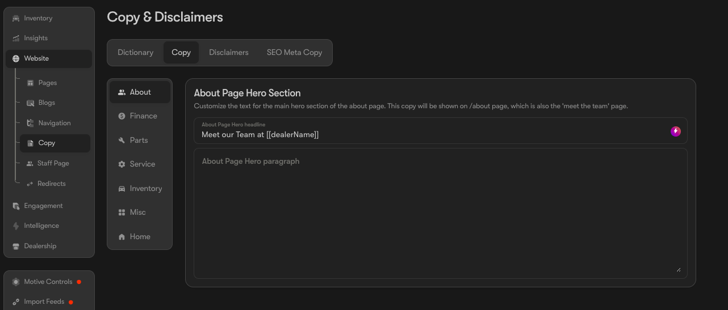Collapse the Website menu section
This screenshot has width=728, height=310.
(49, 58)
